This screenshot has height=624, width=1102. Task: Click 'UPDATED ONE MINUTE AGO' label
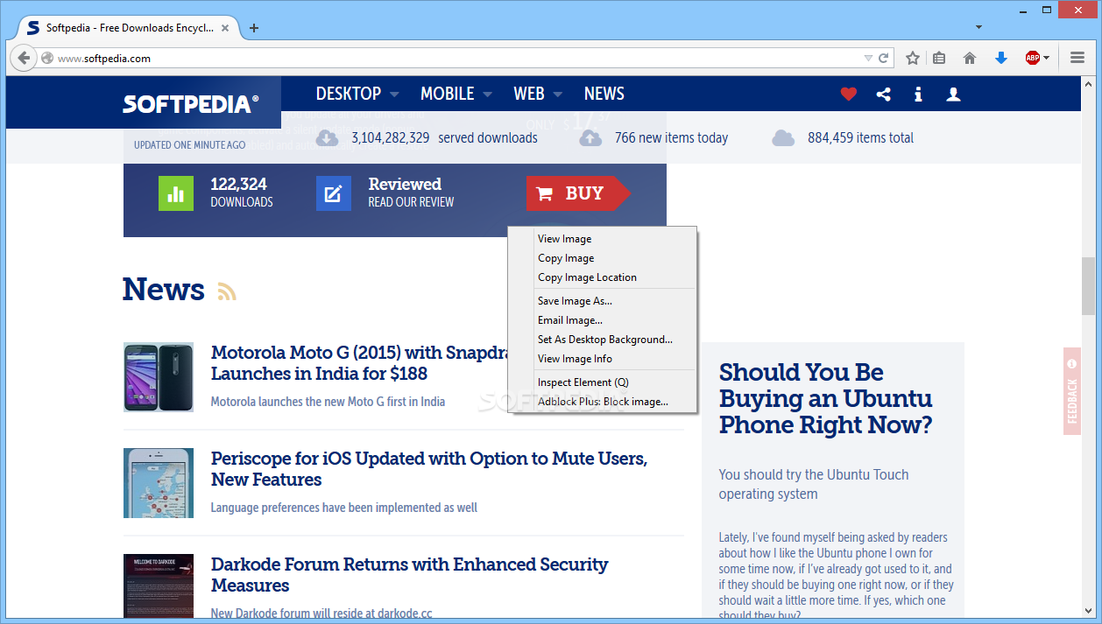pos(190,145)
